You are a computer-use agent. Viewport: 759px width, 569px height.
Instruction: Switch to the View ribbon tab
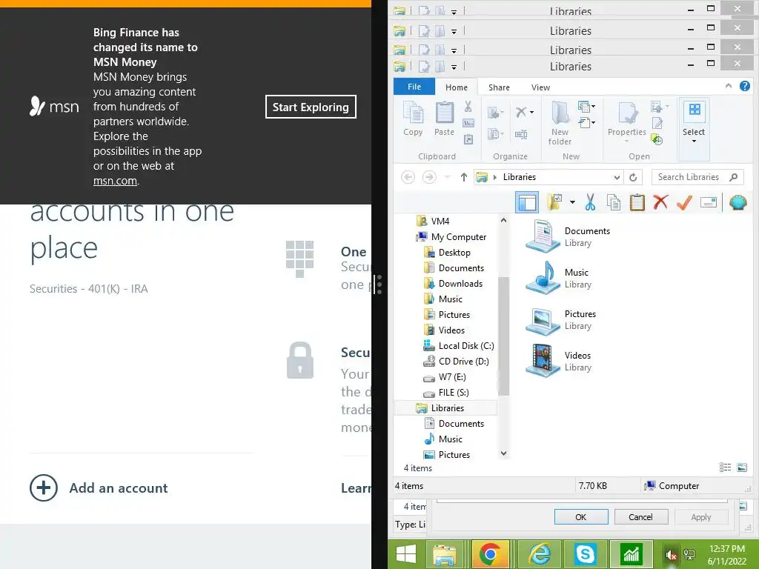[540, 87]
